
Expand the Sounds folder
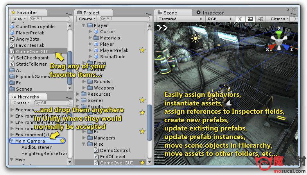84,82
